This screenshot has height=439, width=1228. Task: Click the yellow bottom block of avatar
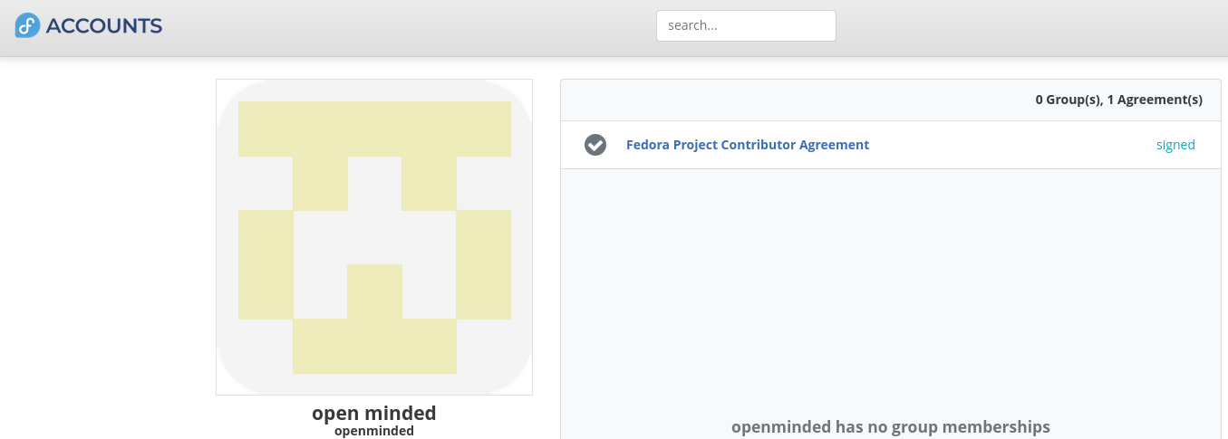coord(374,346)
